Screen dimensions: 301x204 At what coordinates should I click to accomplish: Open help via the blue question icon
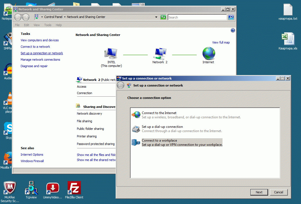click(x=233, y=30)
